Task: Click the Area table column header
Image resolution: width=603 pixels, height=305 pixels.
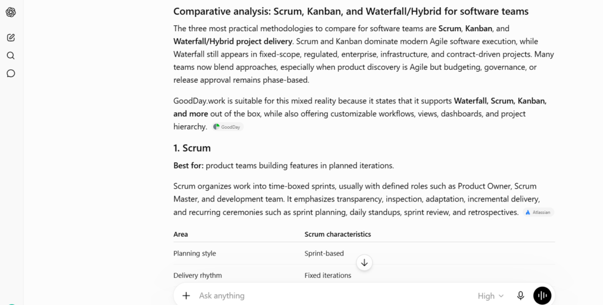Action: [181, 234]
